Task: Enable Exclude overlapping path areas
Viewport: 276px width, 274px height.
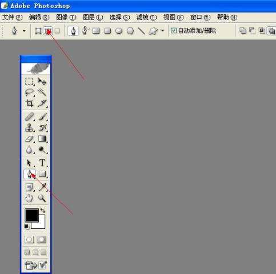Action: point(271,31)
